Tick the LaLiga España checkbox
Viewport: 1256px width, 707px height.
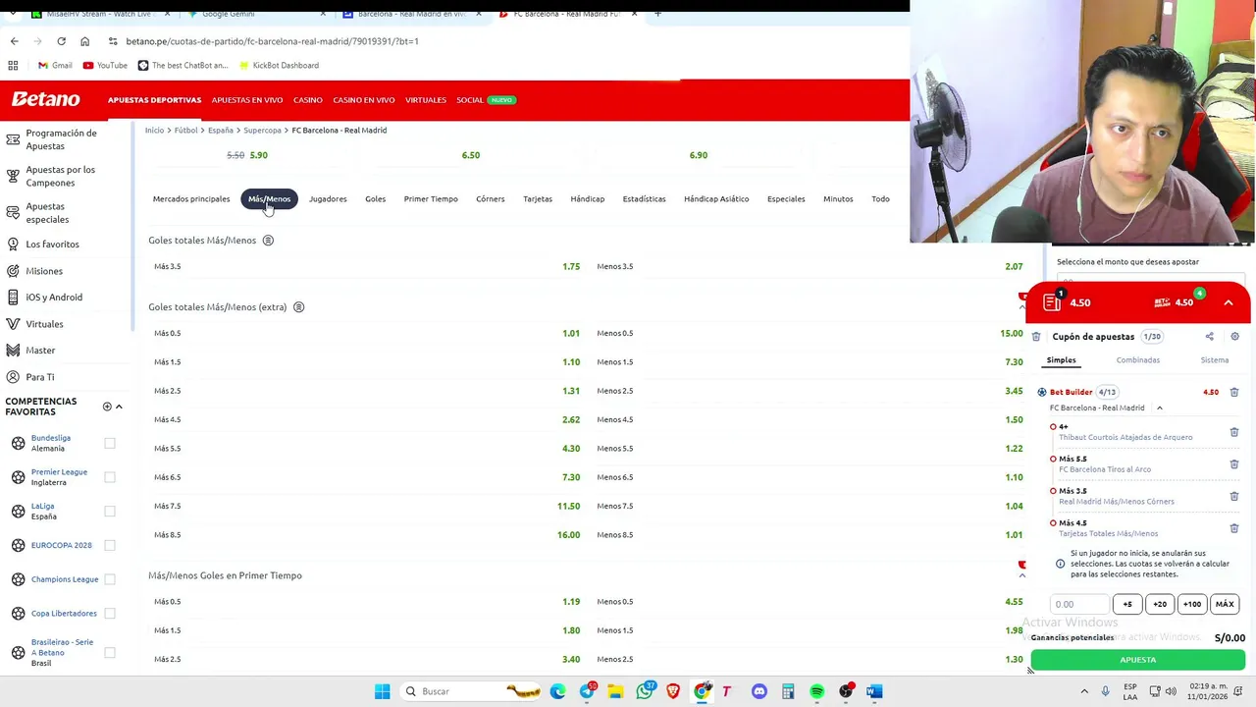pyautogui.click(x=110, y=511)
